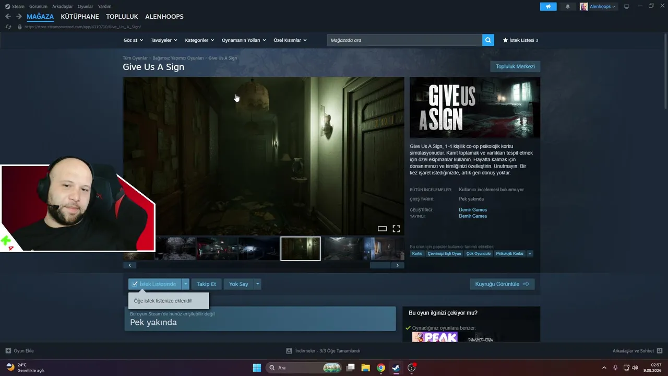
Task: Open the Steam menu
Action: [x=15, y=7]
